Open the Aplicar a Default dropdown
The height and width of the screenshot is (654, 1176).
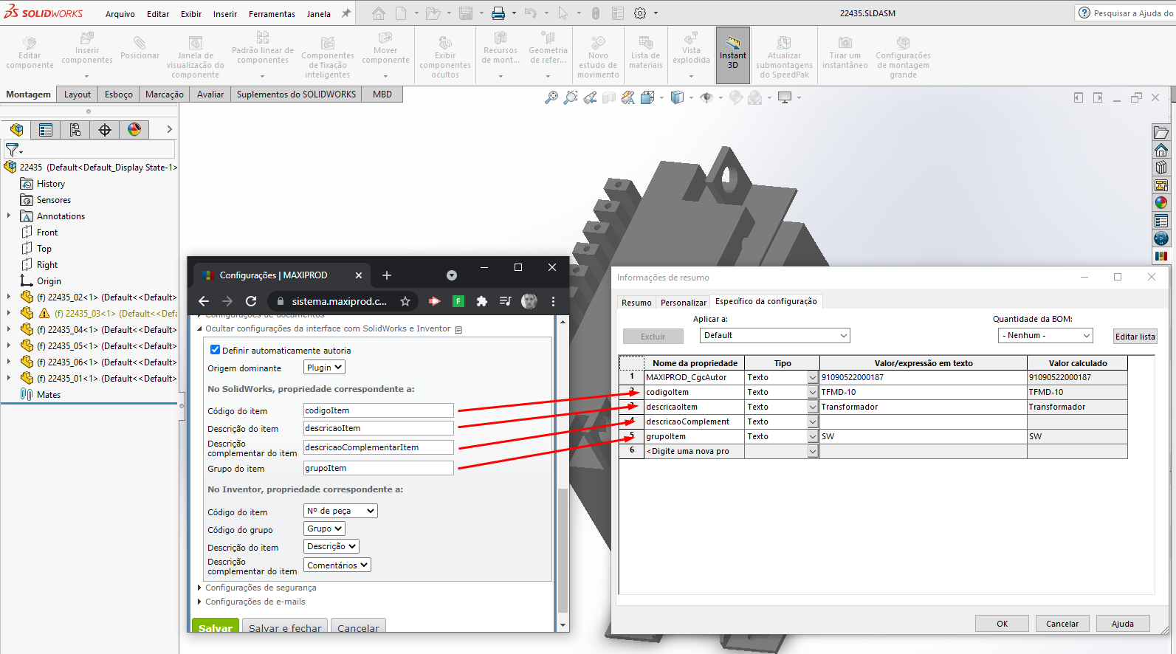(x=774, y=335)
